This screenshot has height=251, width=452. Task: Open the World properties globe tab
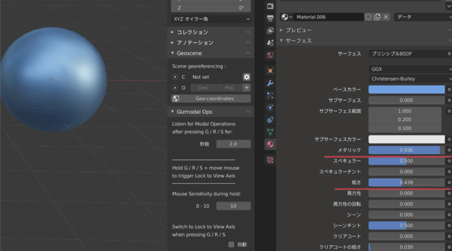tap(271, 55)
